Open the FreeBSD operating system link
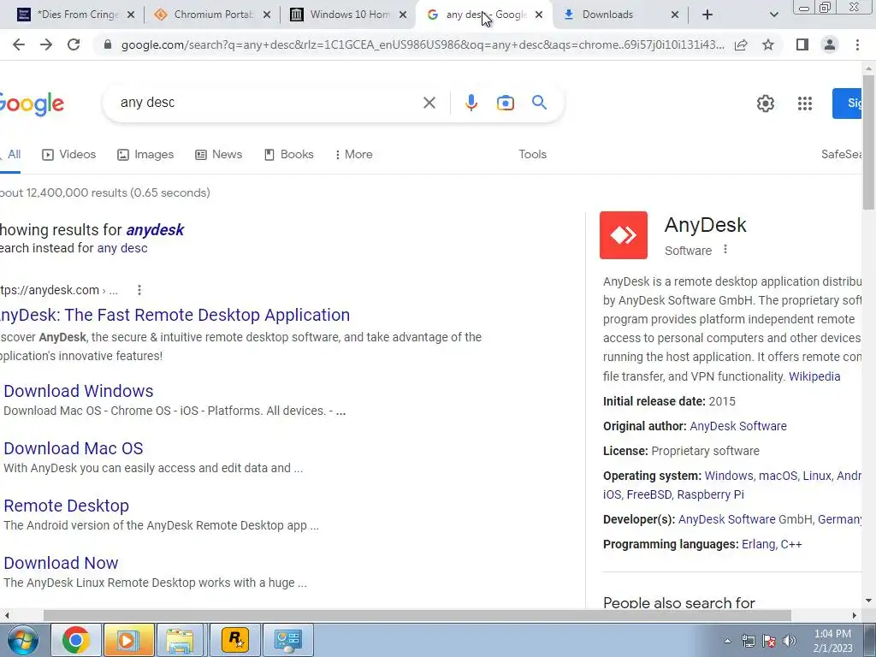Viewport: 876px width, 657px height. (648, 495)
